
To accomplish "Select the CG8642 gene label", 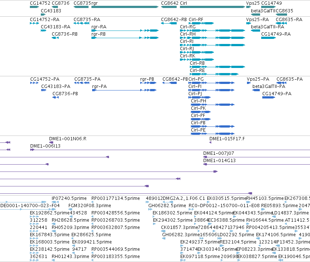I will pos(170,3).
